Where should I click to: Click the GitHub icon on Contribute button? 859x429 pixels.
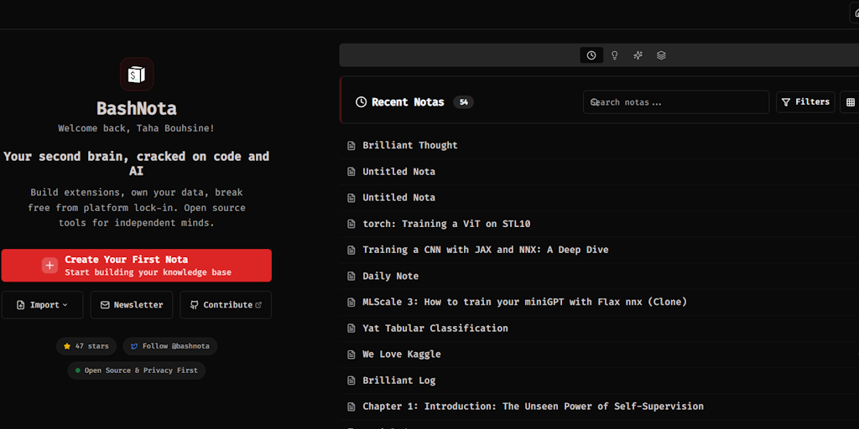tap(194, 305)
